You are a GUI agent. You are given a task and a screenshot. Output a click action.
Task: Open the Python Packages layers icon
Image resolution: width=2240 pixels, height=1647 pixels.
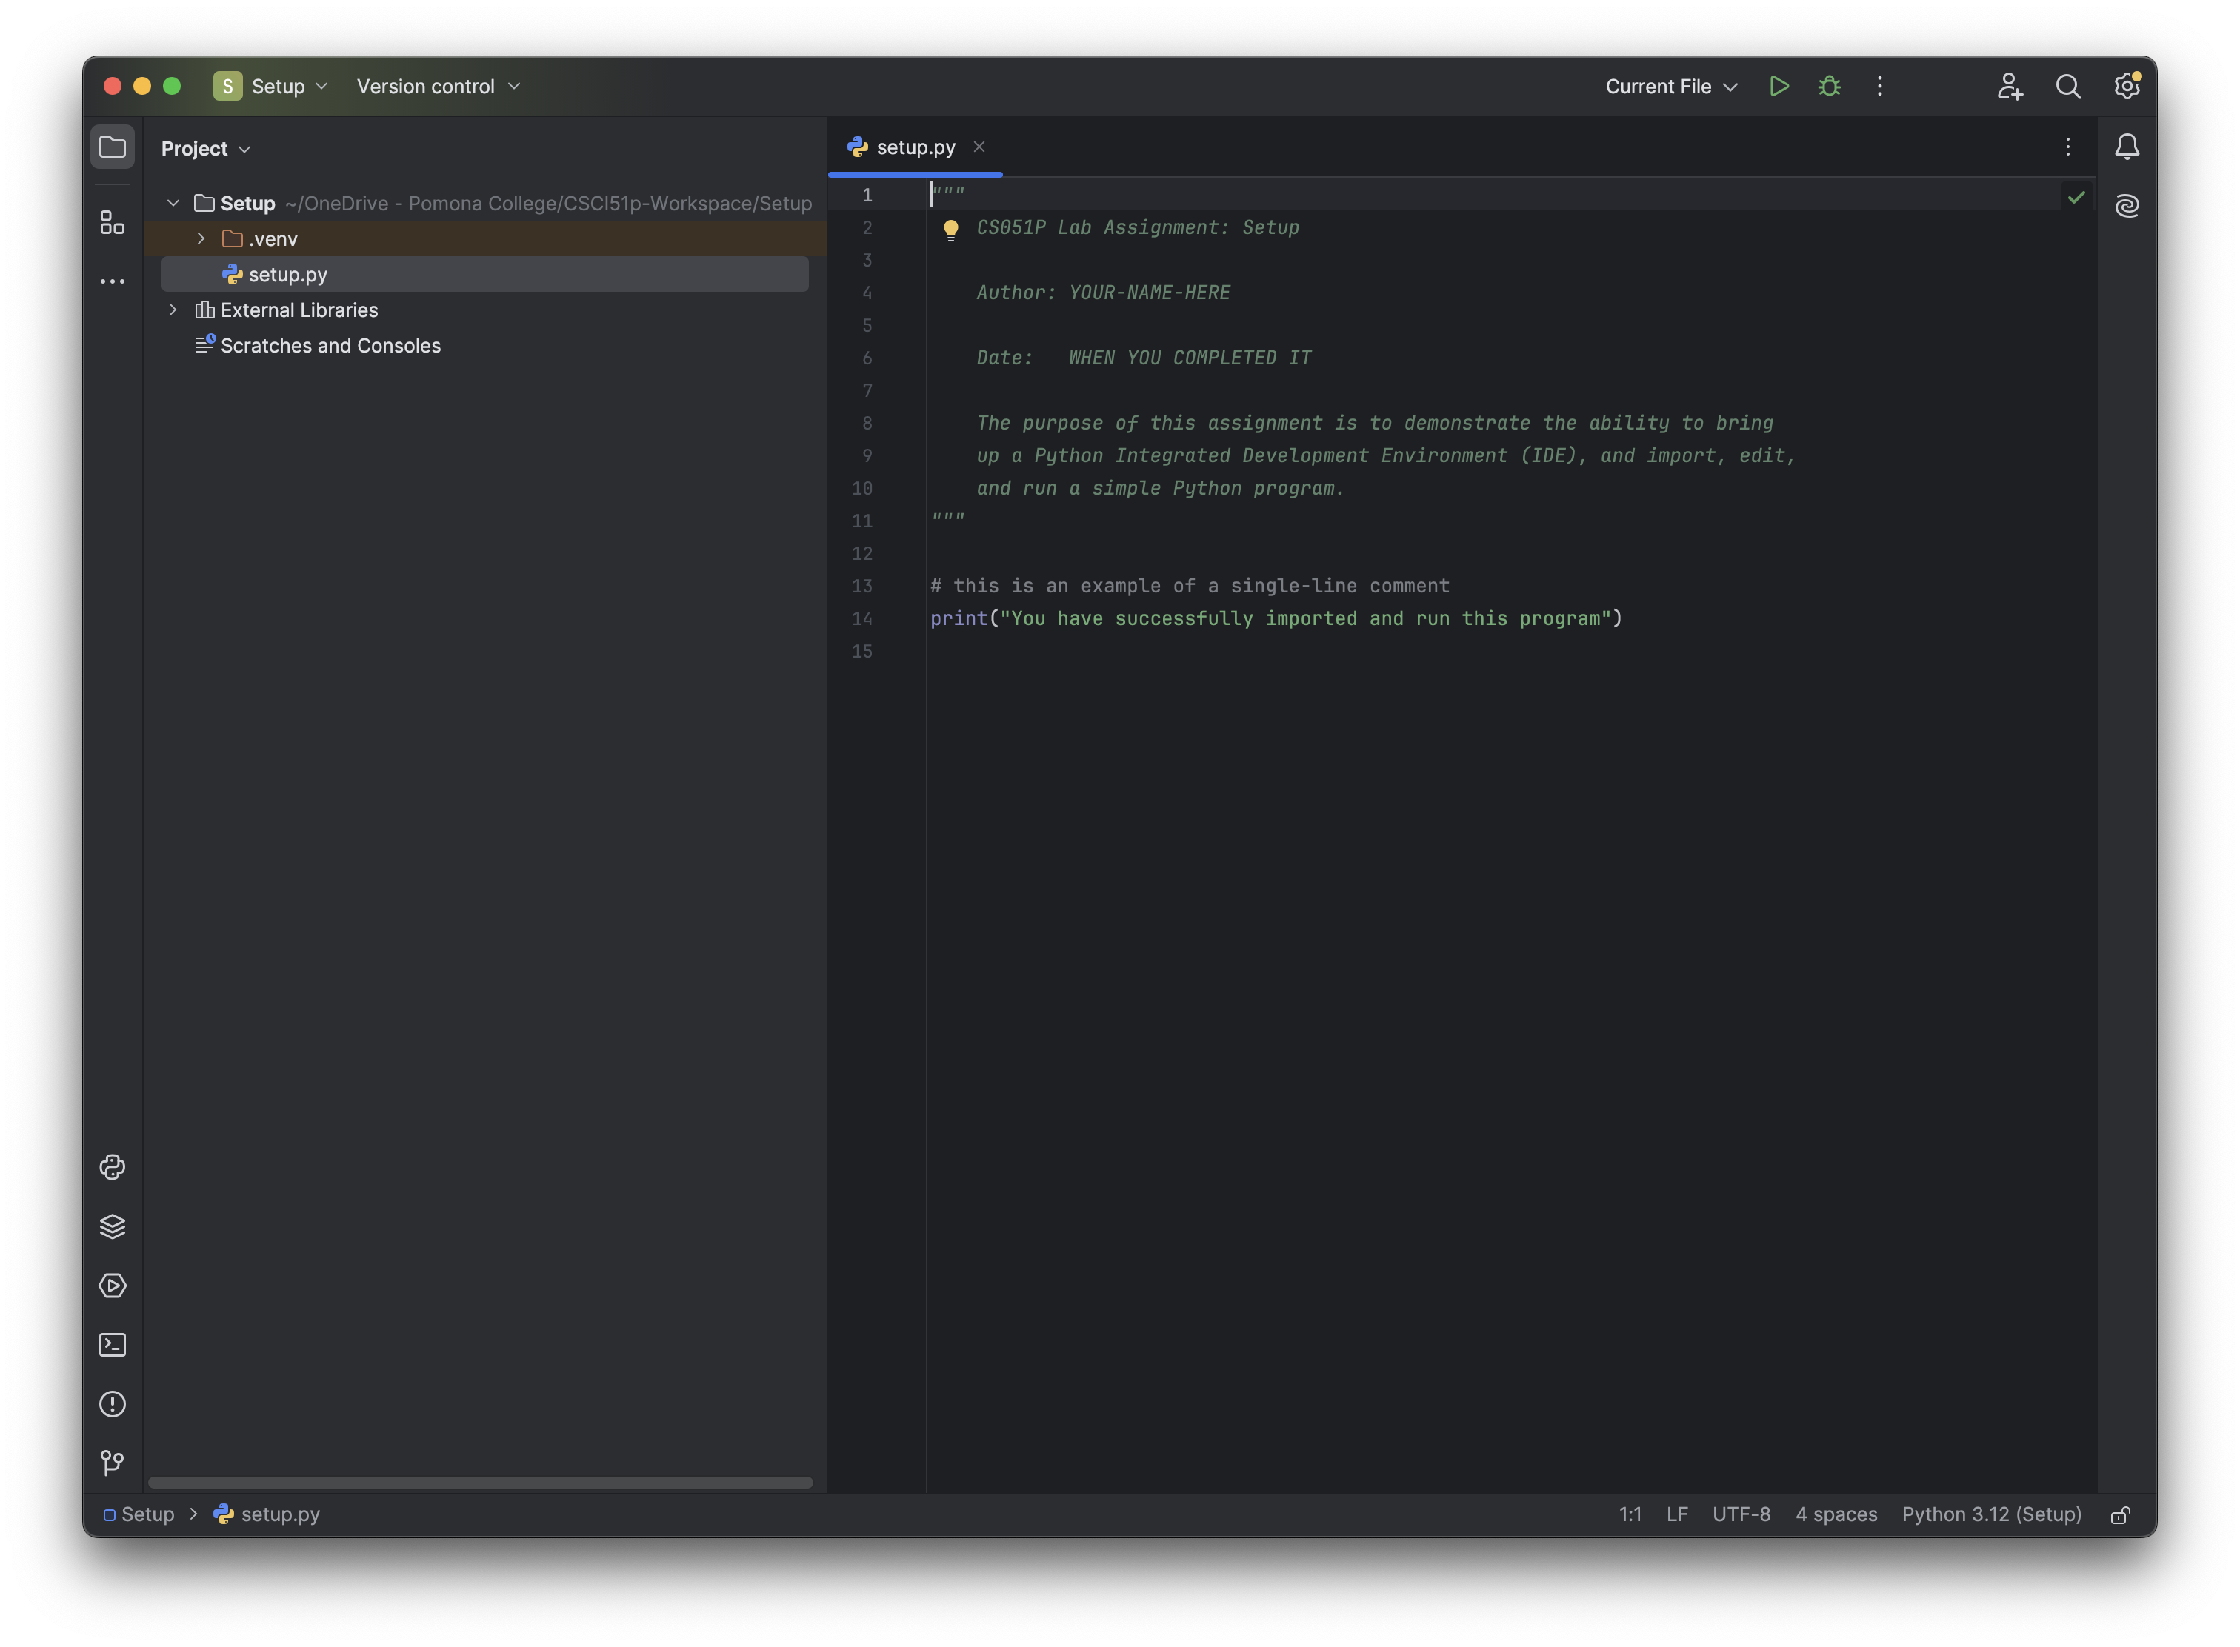113,1226
